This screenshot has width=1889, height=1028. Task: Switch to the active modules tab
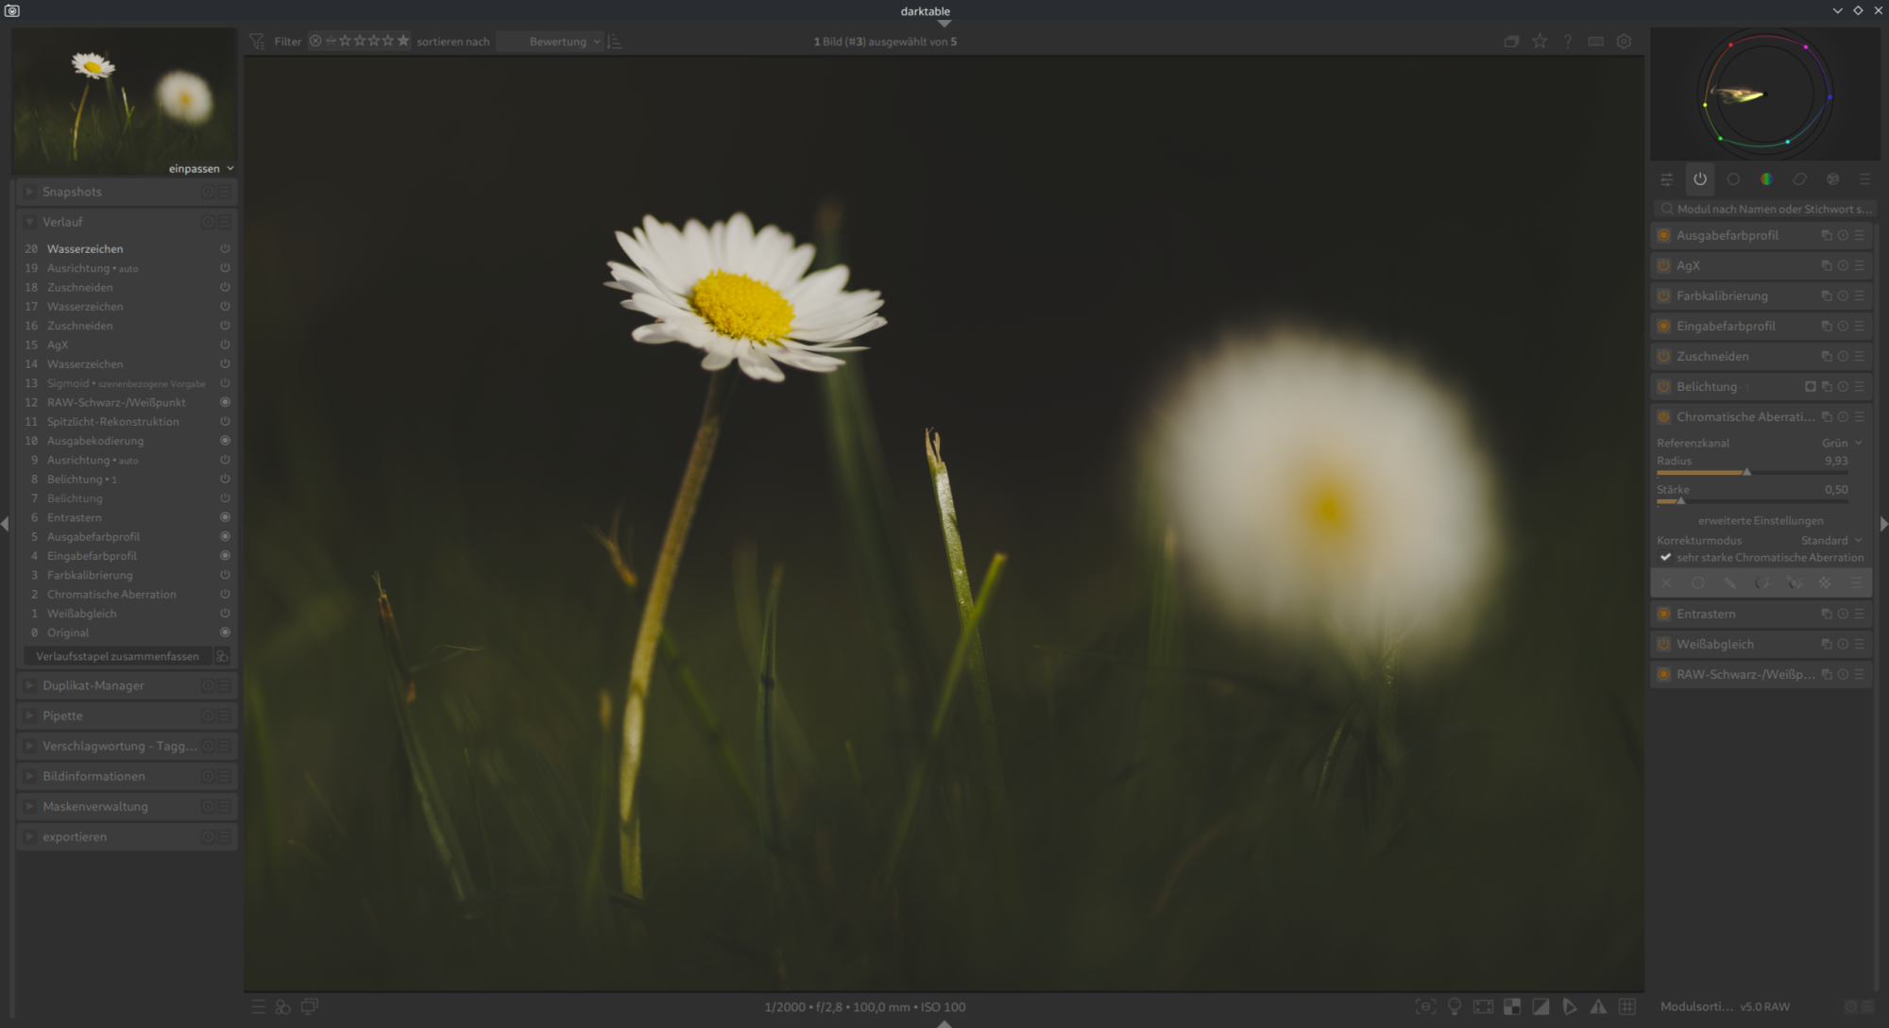[x=1700, y=179]
